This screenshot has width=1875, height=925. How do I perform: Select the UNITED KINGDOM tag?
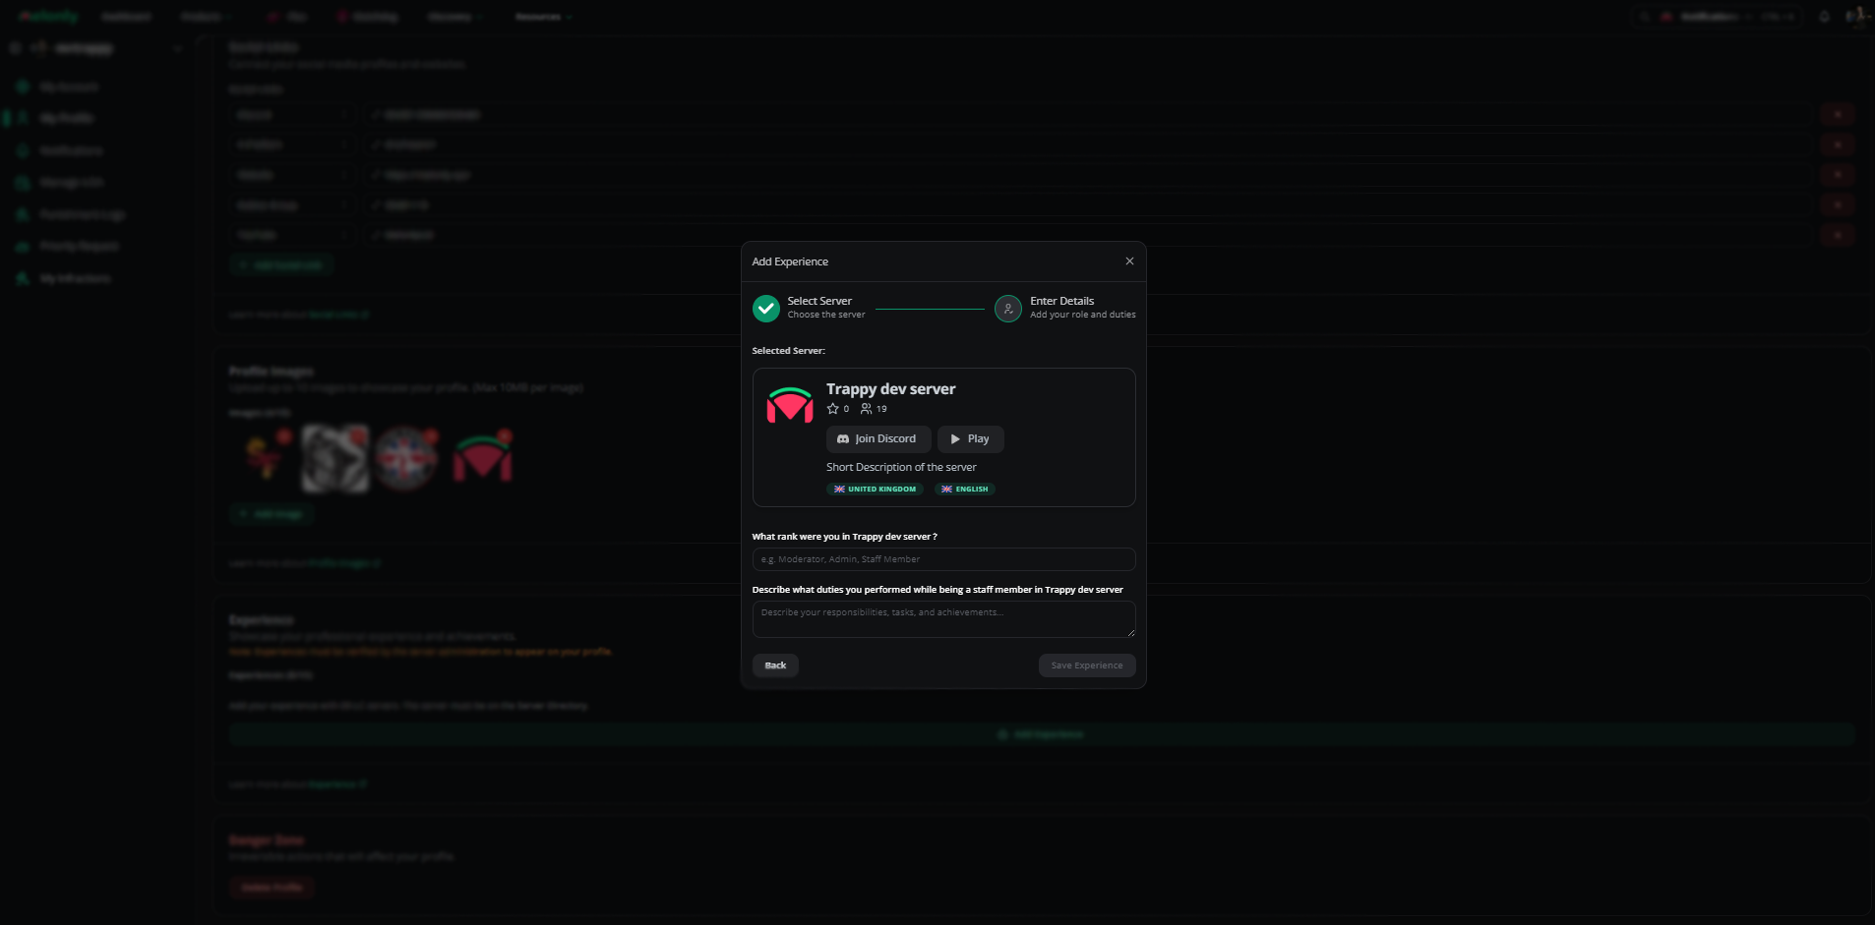pos(875,489)
